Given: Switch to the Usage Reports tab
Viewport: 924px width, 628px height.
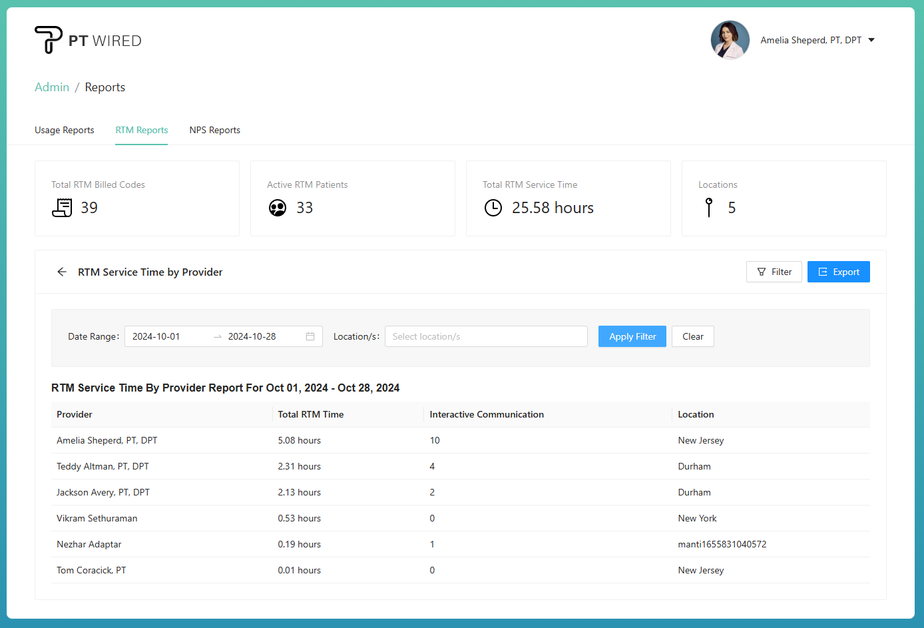Looking at the screenshot, I should 65,130.
